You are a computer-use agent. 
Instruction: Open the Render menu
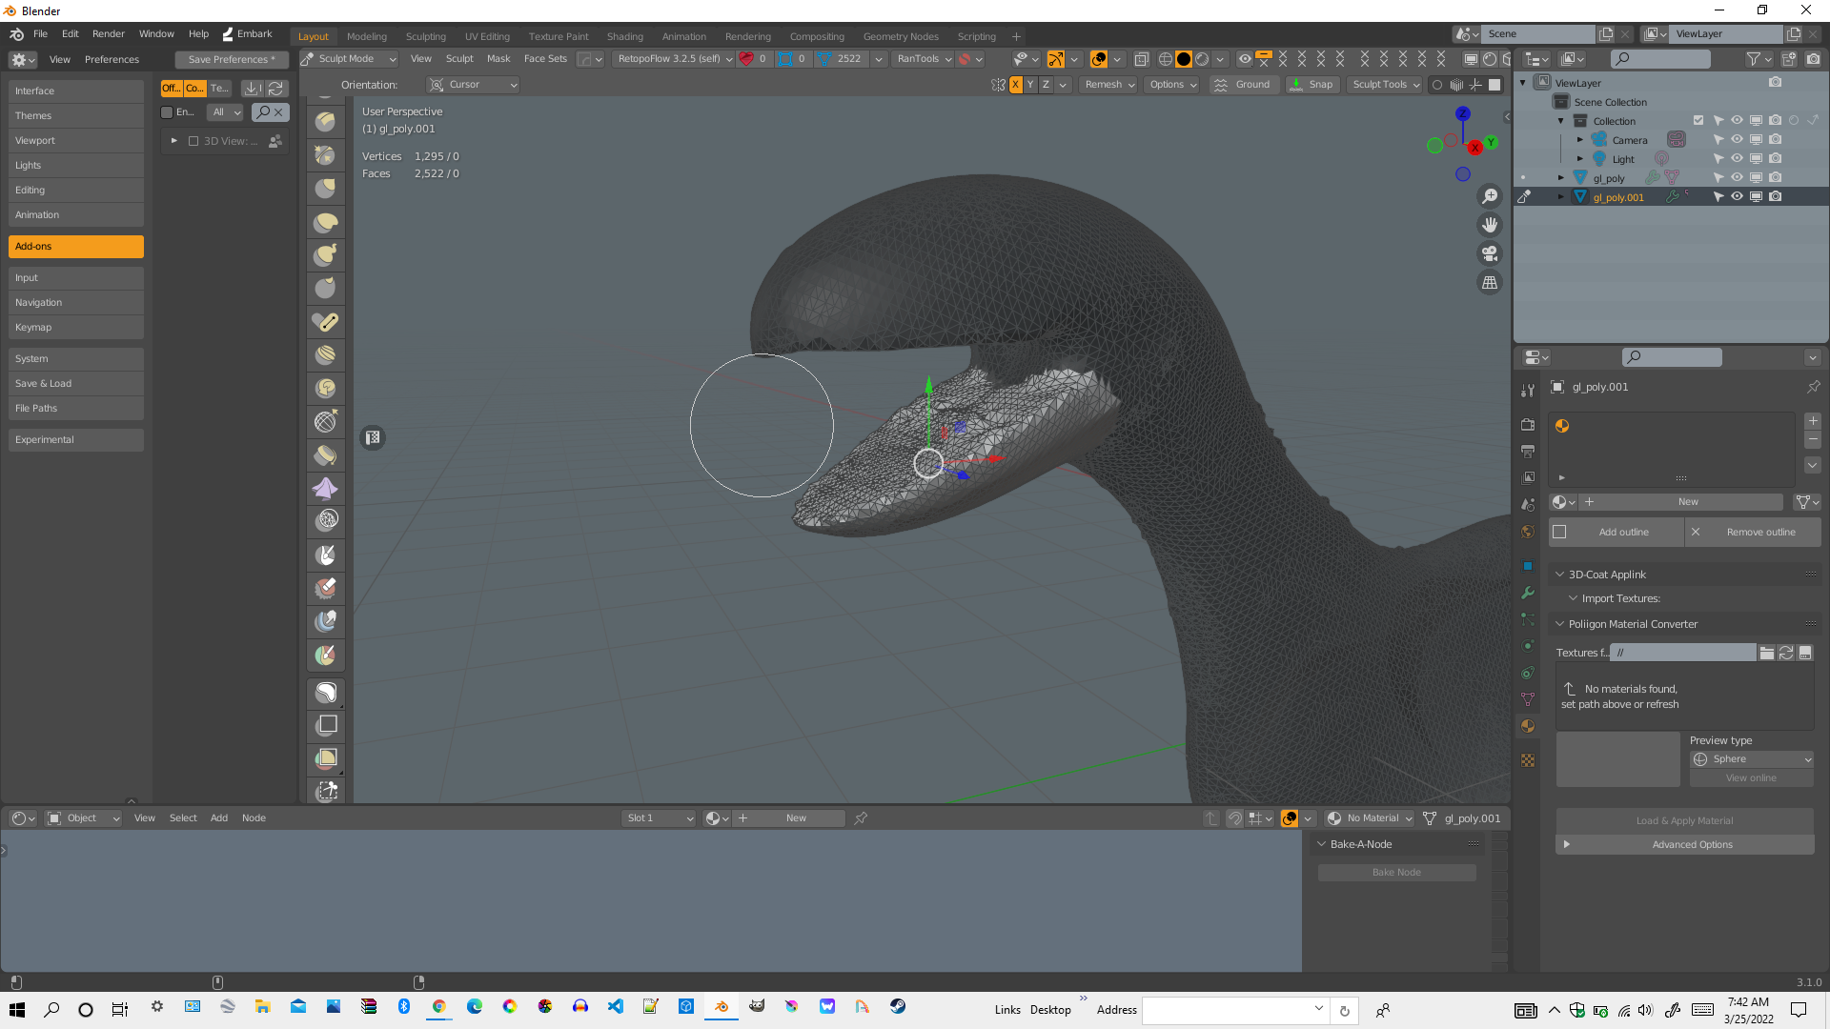[109, 33]
